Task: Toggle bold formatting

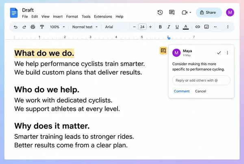Action: [x=160, y=27]
